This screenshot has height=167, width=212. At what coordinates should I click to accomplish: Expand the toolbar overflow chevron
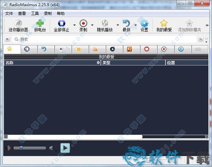pyautogui.click(x=207, y=25)
